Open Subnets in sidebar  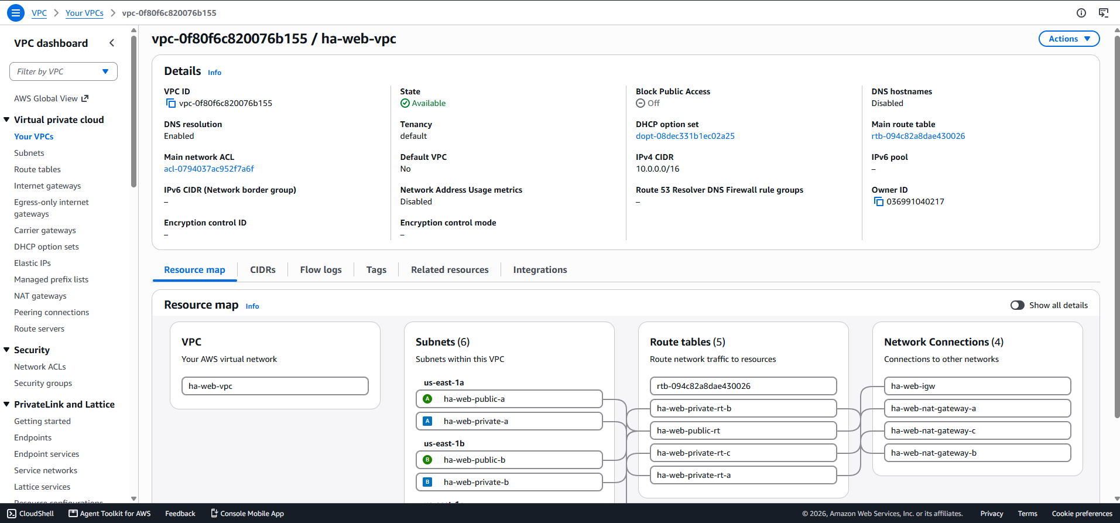point(29,153)
